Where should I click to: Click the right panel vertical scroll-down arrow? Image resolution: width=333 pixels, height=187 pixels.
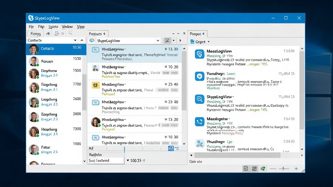[x=302, y=149]
